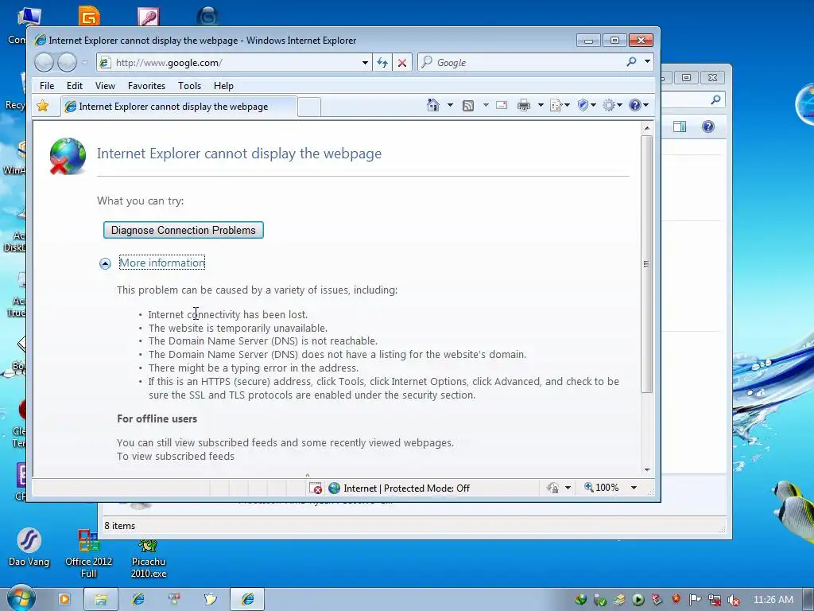The width and height of the screenshot is (814, 611).
Task: Open the Favorites menu
Action: pos(146,86)
